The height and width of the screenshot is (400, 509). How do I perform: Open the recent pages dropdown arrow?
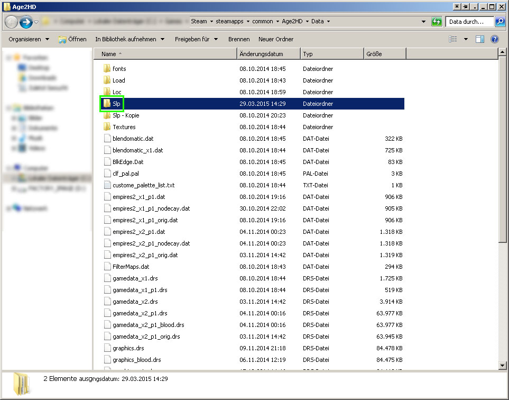36,22
